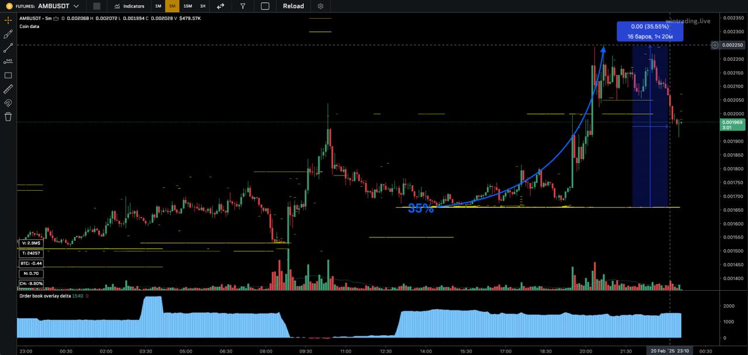Switch to the 1M timeframe
748x355 pixels.
tap(158, 6)
